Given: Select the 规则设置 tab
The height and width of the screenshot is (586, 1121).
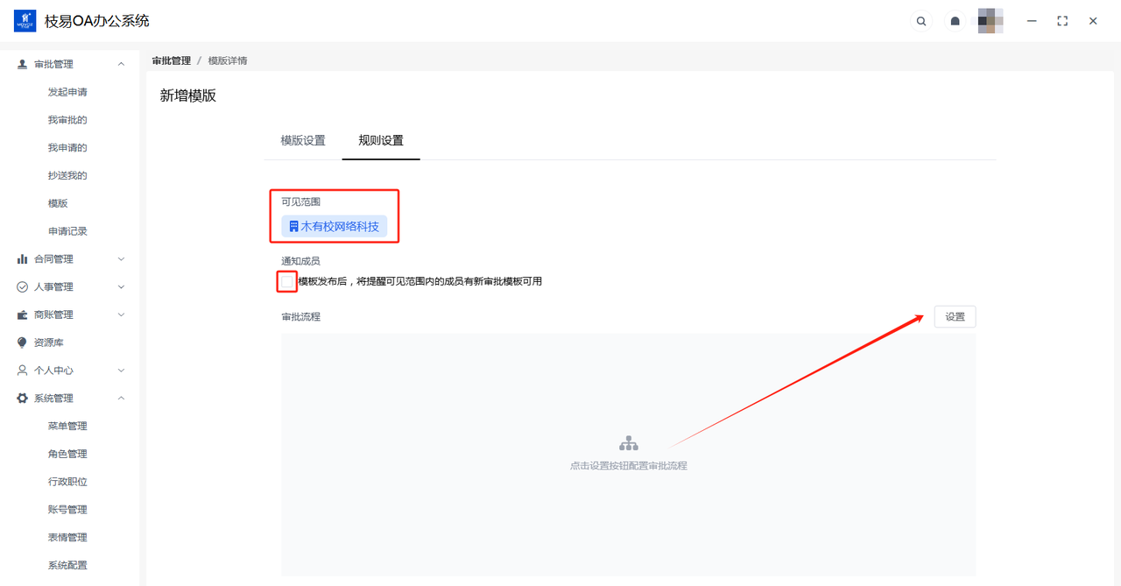Looking at the screenshot, I should click(381, 140).
